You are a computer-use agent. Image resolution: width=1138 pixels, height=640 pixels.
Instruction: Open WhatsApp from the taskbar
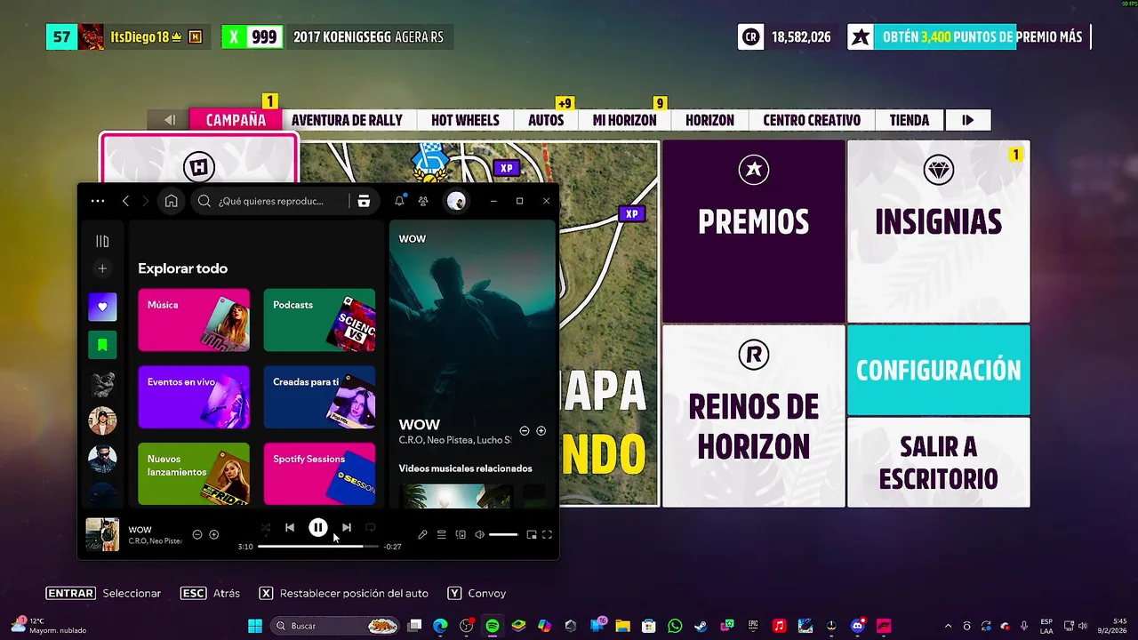(x=675, y=626)
